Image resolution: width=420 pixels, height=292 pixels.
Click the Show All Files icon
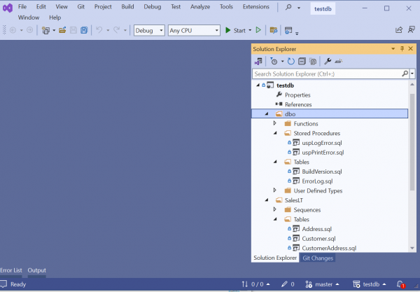pos(313,62)
